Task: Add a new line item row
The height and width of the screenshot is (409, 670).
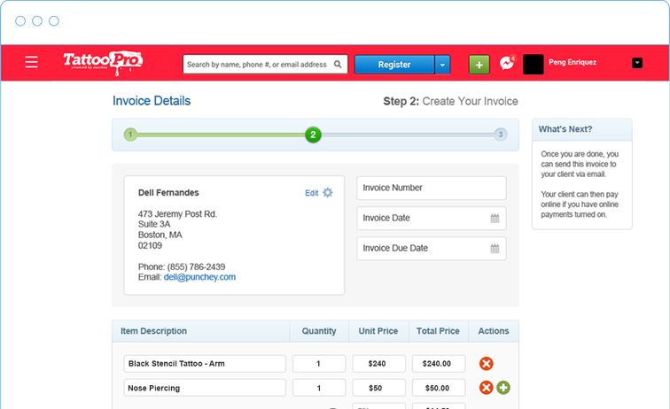Action: (503, 388)
